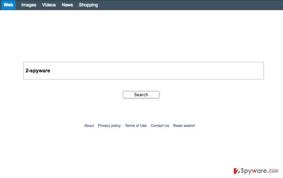The height and width of the screenshot is (178, 283).
Task: Click empty area of dark navigation bar
Action: click(x=190, y=5)
